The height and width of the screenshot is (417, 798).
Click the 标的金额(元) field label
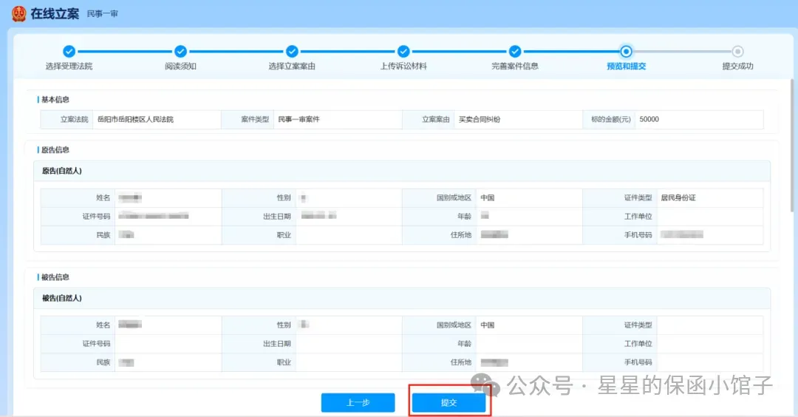click(x=611, y=120)
